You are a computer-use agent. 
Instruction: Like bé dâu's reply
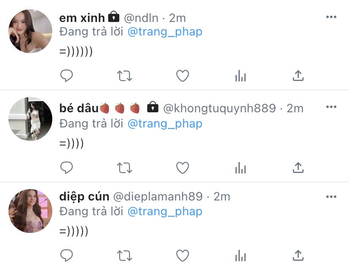pyautogui.click(x=183, y=168)
